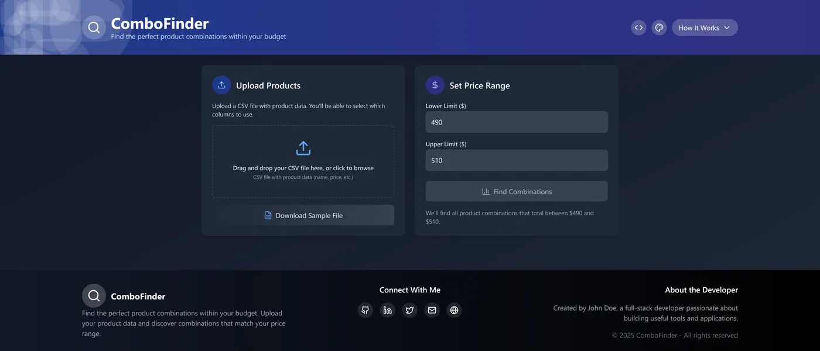Click the Set Price Range heading
Image resolution: width=820 pixels, height=351 pixels.
(480, 85)
